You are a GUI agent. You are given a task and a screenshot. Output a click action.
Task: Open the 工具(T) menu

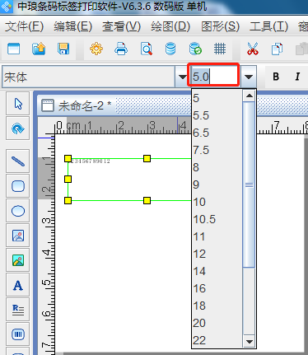268,26
